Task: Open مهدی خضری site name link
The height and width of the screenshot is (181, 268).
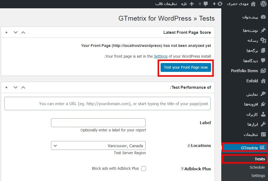Action: point(238,4)
